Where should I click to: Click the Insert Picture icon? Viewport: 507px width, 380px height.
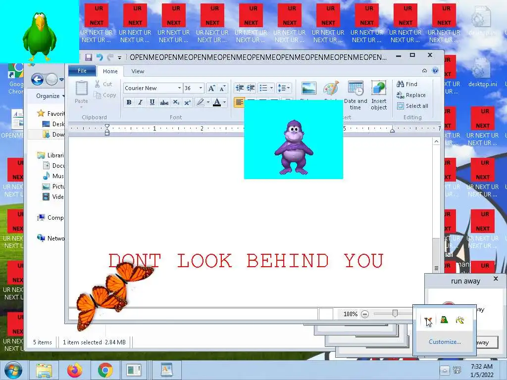coord(309,89)
